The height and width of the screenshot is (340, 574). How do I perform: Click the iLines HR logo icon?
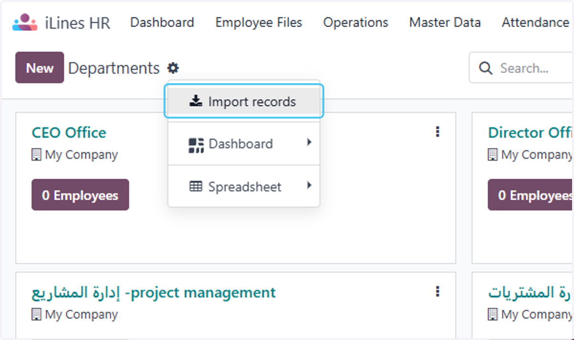tap(25, 22)
